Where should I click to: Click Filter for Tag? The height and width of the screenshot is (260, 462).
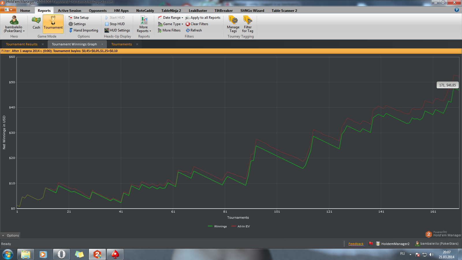(248, 24)
